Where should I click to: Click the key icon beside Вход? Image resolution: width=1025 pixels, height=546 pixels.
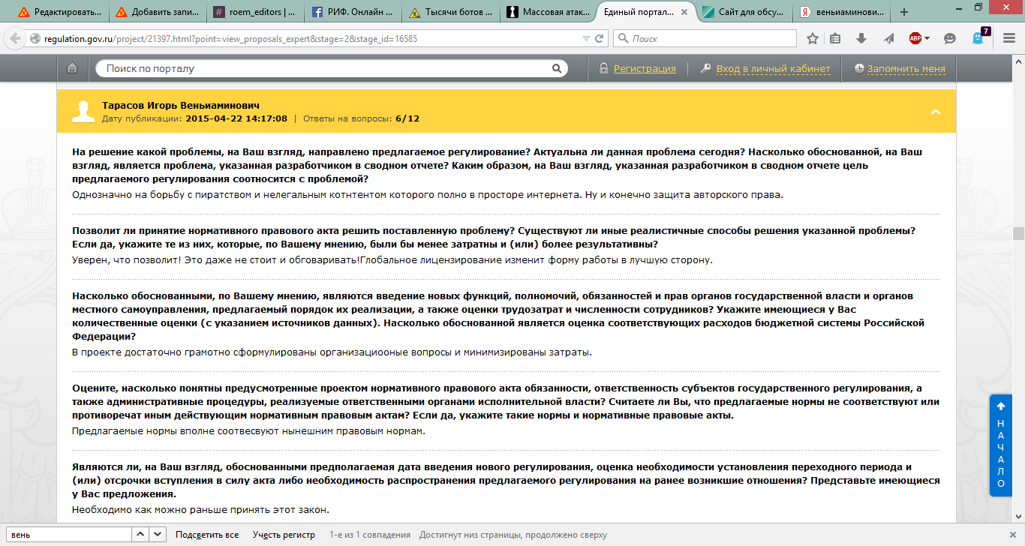pos(705,68)
